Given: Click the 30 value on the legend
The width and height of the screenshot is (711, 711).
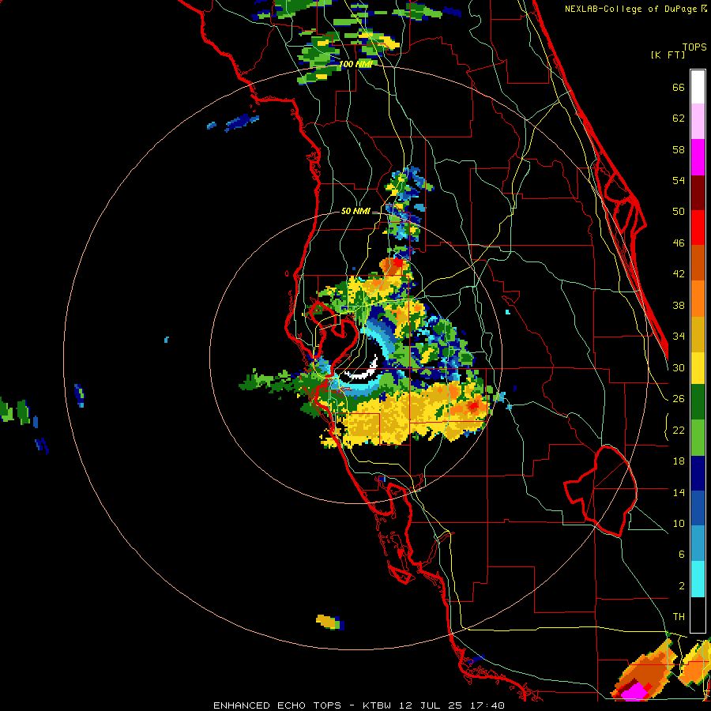Looking at the screenshot, I should tap(679, 367).
